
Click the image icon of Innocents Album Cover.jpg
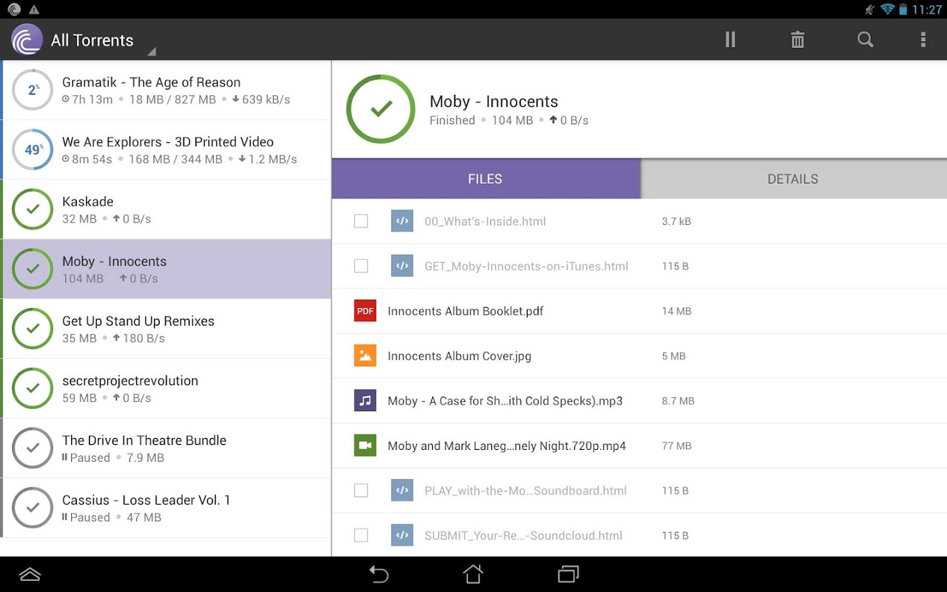click(365, 356)
